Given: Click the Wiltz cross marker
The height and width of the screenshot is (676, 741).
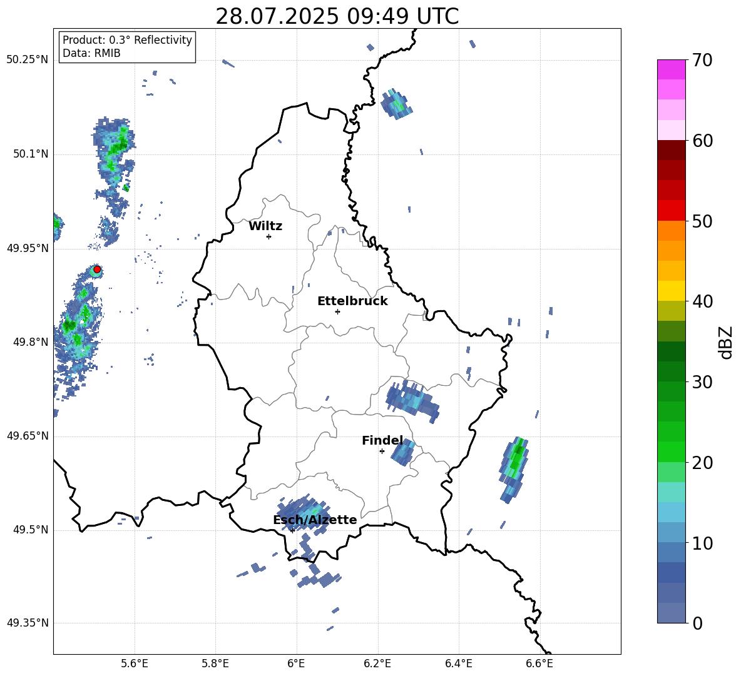Looking at the screenshot, I should [x=269, y=236].
